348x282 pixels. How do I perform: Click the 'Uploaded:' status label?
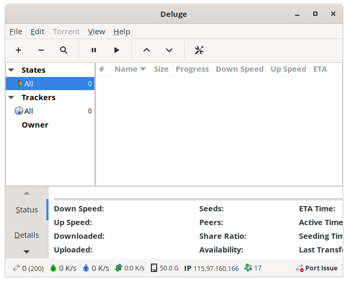(73, 250)
